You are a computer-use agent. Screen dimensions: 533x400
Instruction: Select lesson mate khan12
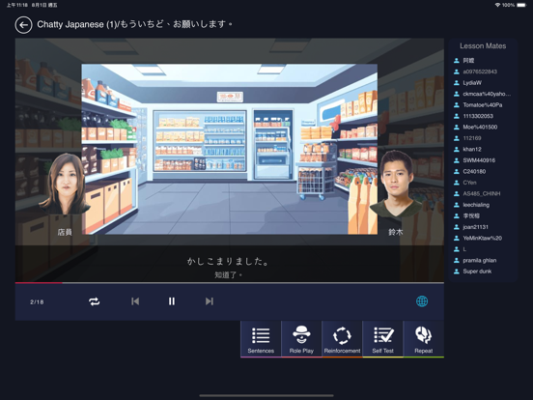coord(472,150)
